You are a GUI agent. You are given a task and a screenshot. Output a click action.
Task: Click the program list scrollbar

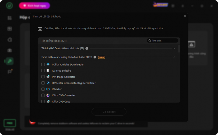click(179, 49)
